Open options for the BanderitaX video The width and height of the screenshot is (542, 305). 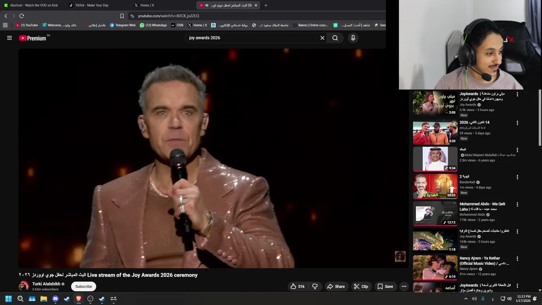(517, 177)
